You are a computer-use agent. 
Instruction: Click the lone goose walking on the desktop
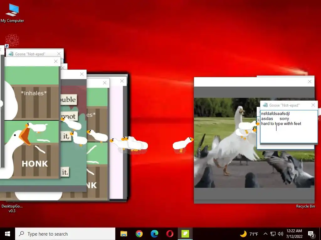pyautogui.click(x=183, y=145)
